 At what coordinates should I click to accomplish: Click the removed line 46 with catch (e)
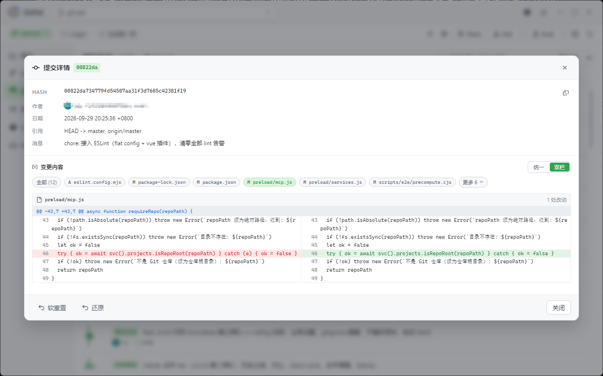coord(167,253)
